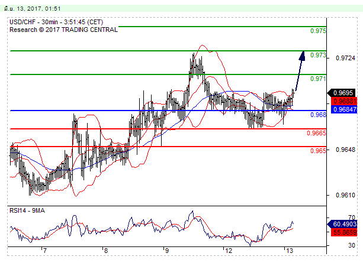Click the RSI14 - 9MA indicator label

tap(27, 211)
